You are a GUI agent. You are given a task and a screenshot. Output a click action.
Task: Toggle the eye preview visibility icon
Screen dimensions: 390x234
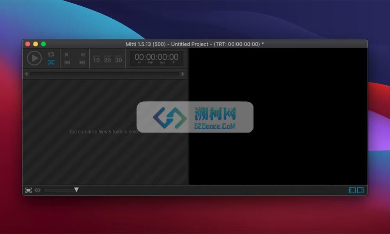37,190
